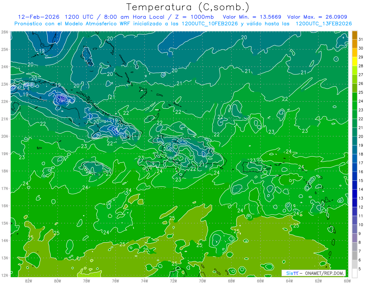Click the longitude label "78W"

(86, 281)
